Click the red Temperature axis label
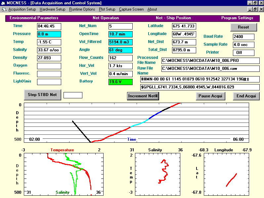This screenshot has height=198, width=264. click(62, 150)
